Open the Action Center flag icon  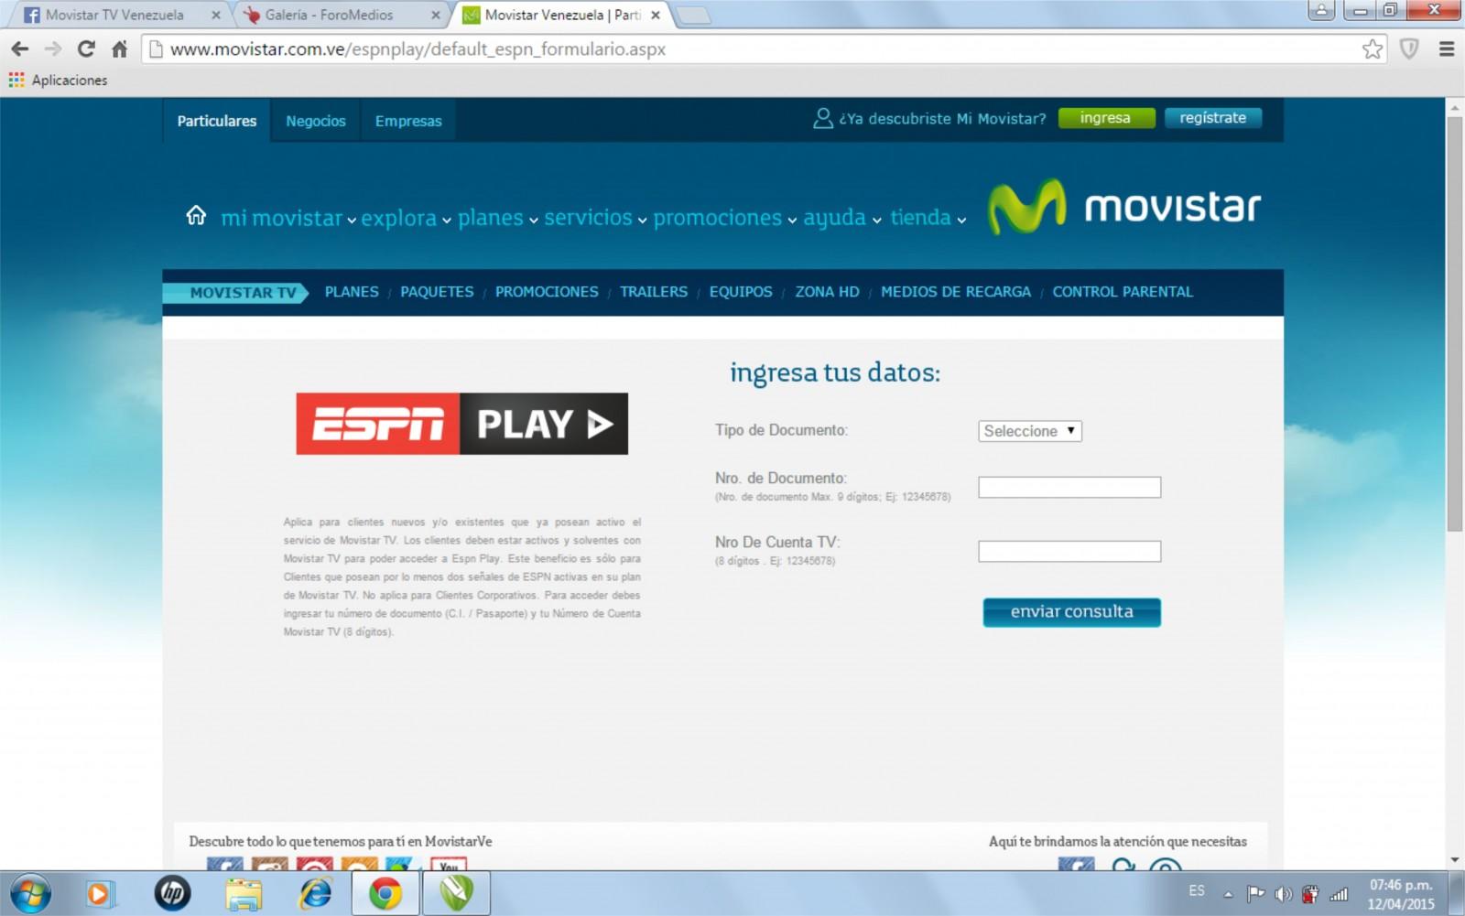1255,894
